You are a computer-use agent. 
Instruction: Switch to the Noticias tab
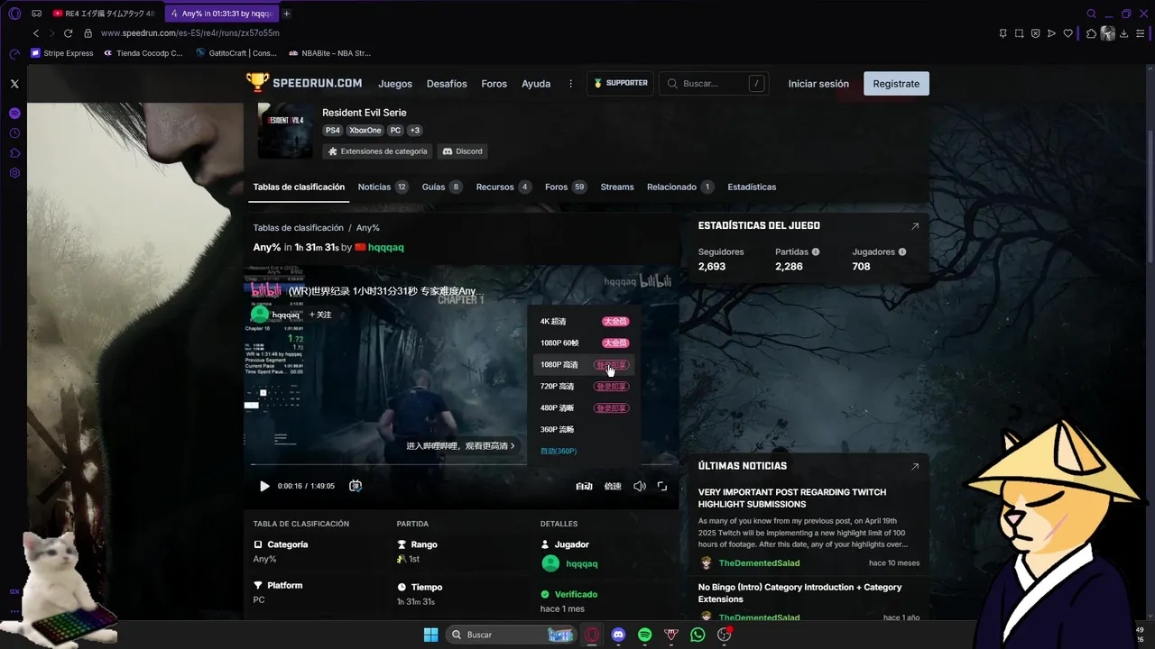tap(383, 187)
